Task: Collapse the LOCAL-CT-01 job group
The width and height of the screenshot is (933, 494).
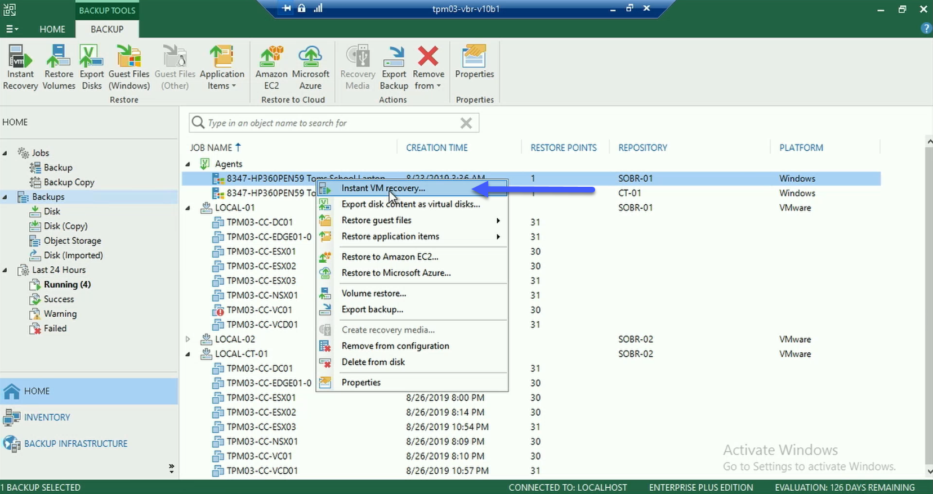Action: 188,354
